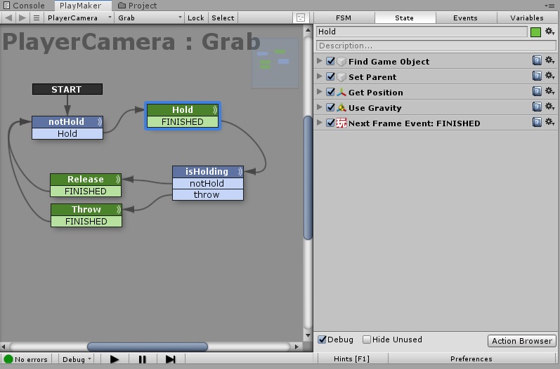Screen dimensions: 560x369
Task: Toggle the Lock button in the toolbar
Action: point(196,18)
